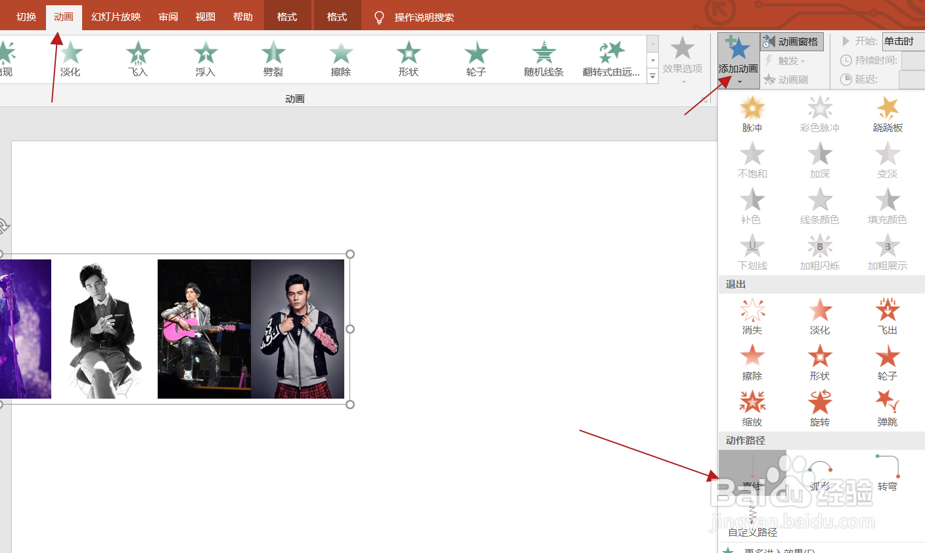Select the 转弯 turn motion path
This screenshot has height=553, width=925.
point(888,473)
